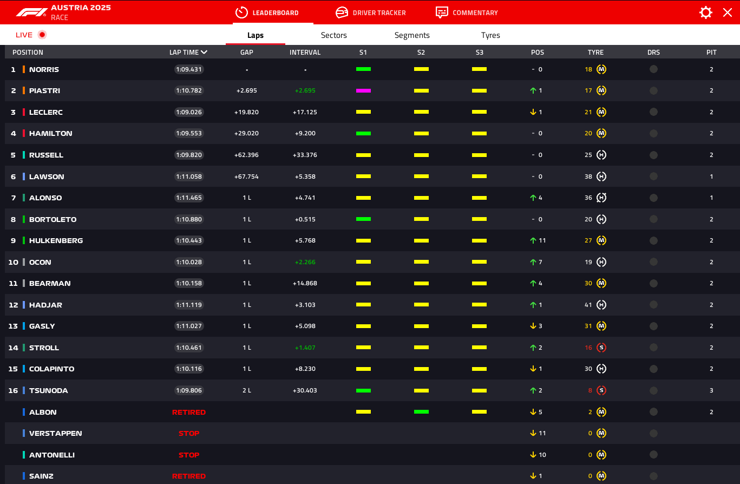Click Albon's green S2 sector bar

[421, 412]
